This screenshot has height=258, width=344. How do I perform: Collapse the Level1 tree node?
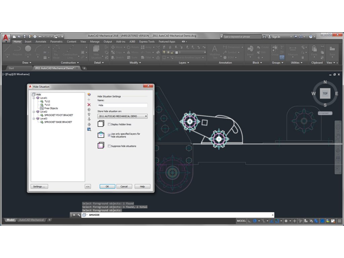(x=34, y=98)
